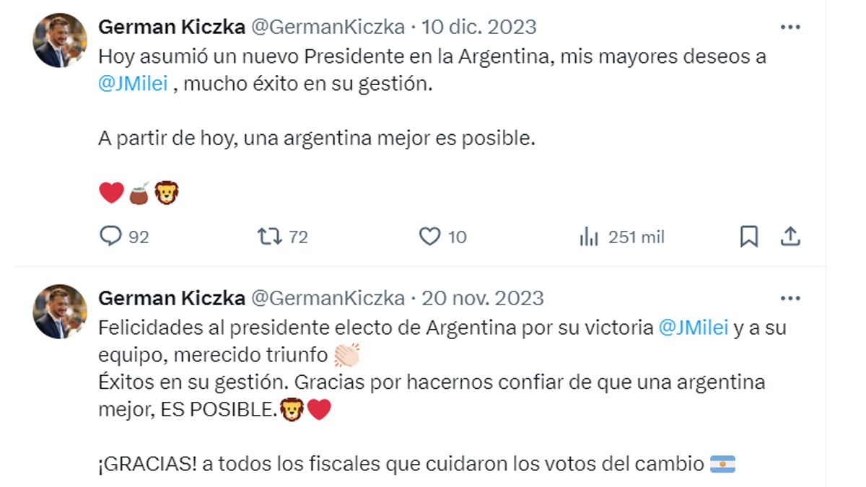Open more options for 10 dic. tweet
This screenshot has height=487, width=866.
(x=790, y=27)
